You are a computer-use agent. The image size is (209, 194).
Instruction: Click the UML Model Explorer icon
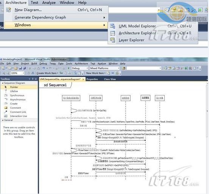click(x=112, y=26)
